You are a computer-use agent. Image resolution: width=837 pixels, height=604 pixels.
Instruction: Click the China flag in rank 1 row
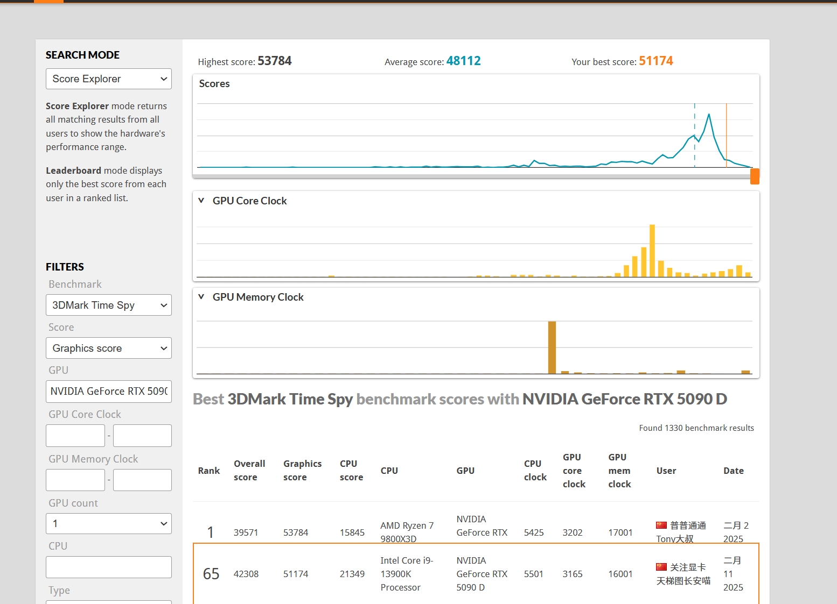(x=661, y=525)
